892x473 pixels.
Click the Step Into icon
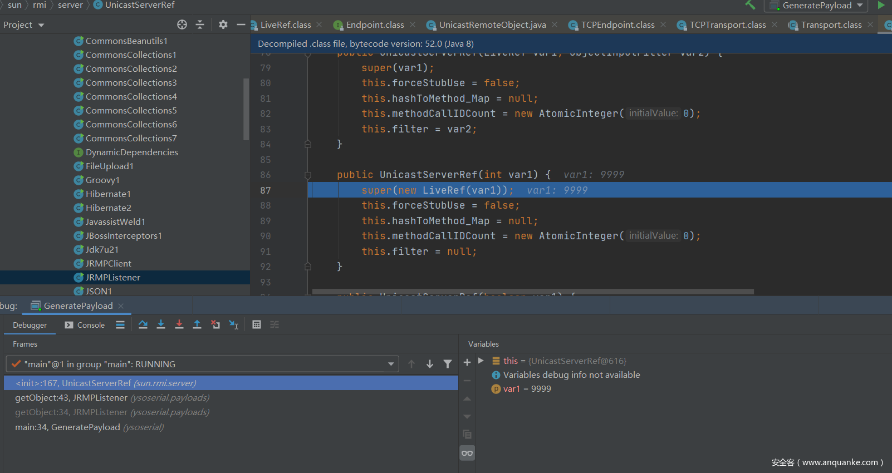(161, 324)
